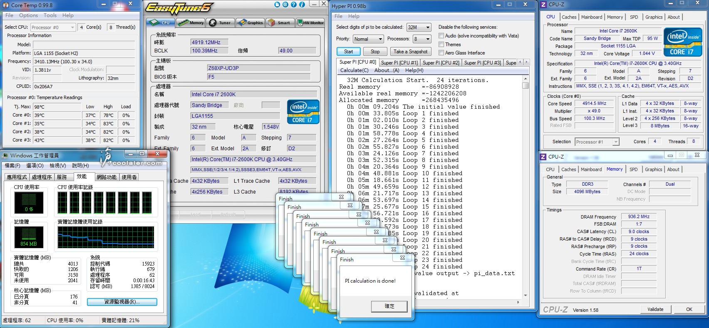
Task: Click Hyper PI log vertical scrollbar thumb
Action: coord(526,85)
